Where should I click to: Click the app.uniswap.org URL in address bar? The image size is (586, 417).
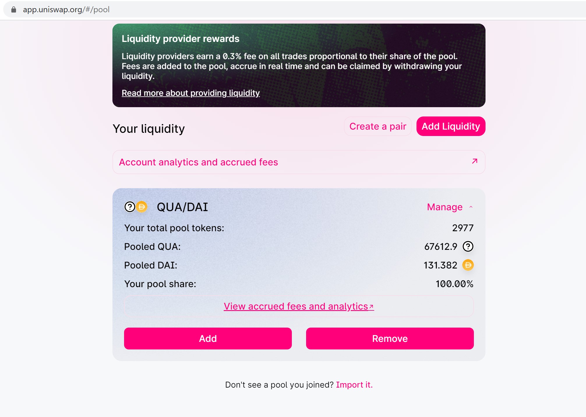click(x=66, y=10)
